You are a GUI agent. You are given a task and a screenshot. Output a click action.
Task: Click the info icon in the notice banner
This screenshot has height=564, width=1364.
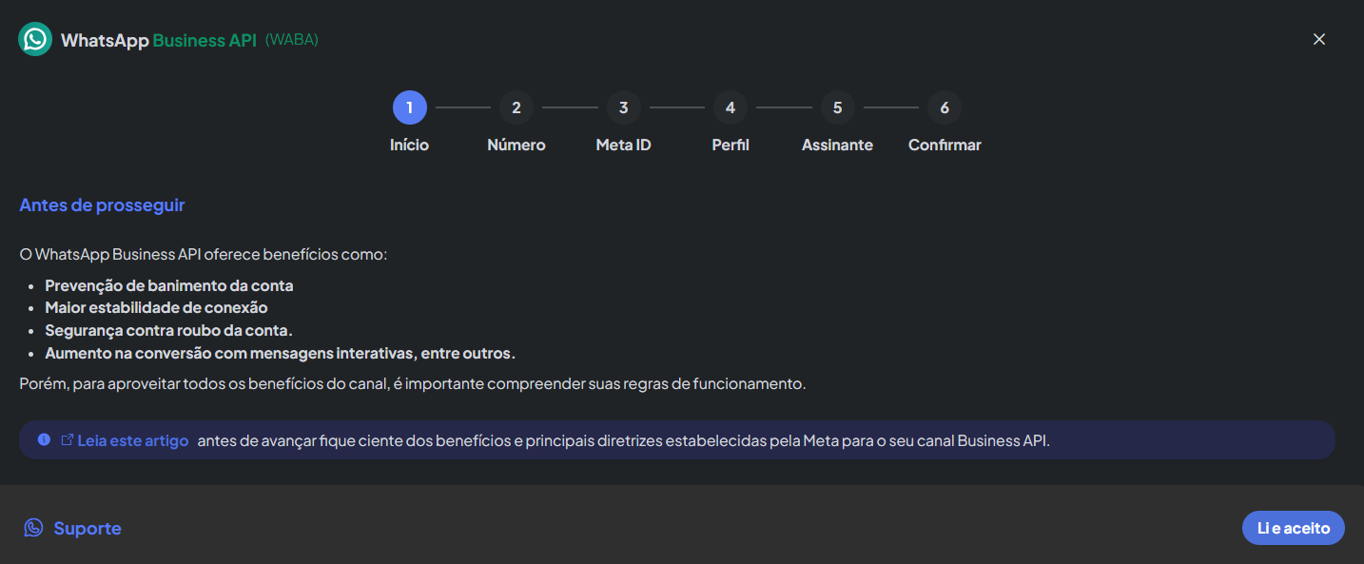[44, 440]
